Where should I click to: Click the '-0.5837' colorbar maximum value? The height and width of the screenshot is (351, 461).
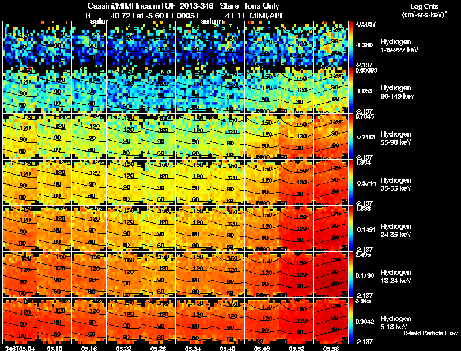[365, 24]
